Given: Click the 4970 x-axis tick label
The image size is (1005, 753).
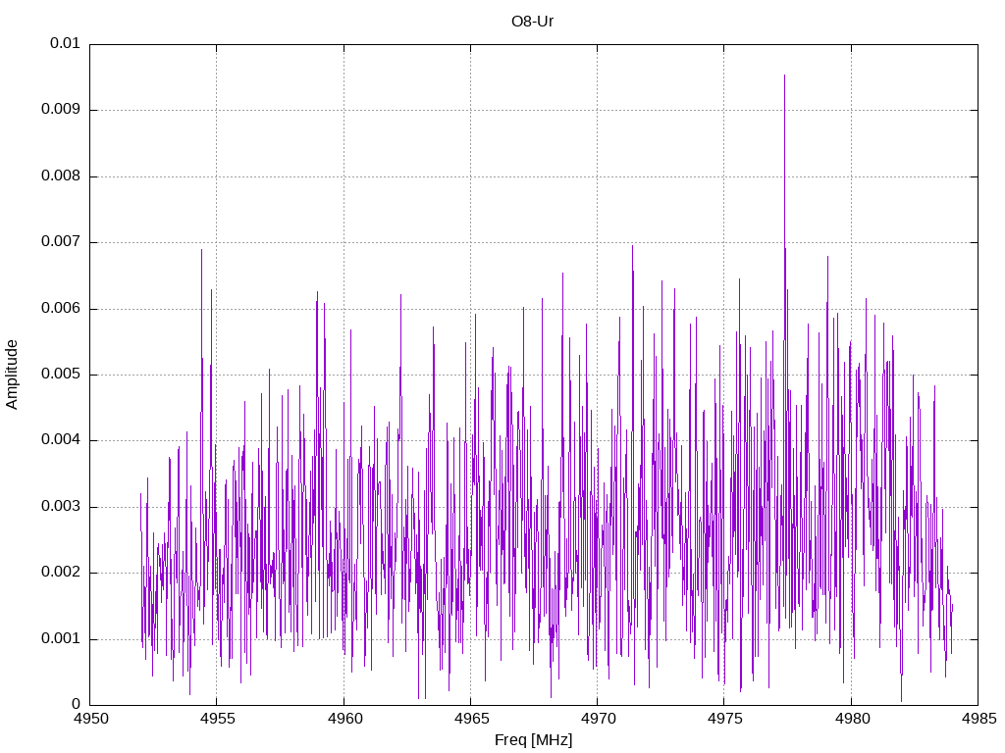Looking at the screenshot, I should [x=598, y=719].
